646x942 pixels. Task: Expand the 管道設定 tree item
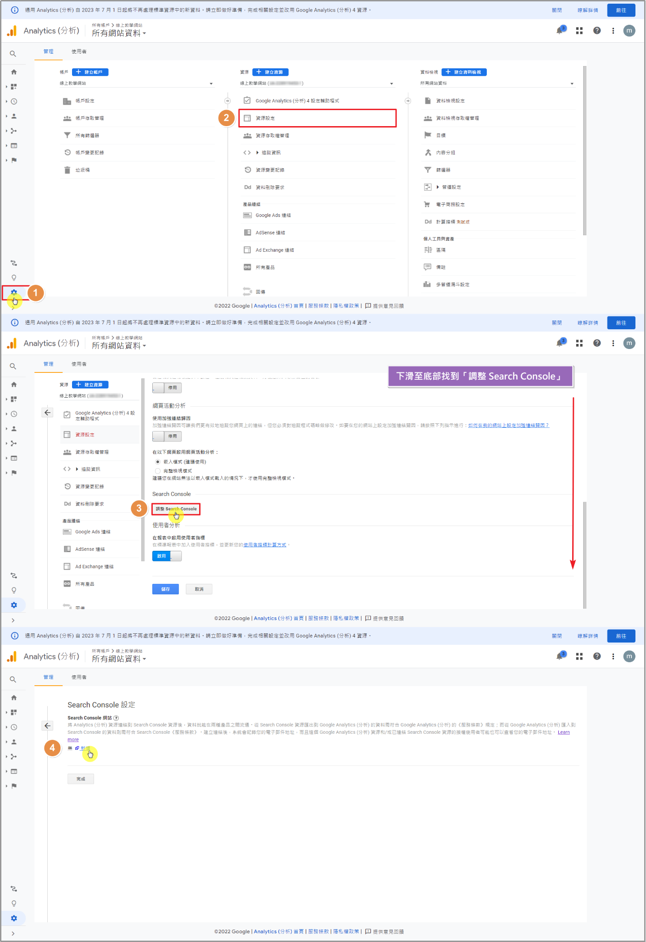pyautogui.click(x=438, y=187)
